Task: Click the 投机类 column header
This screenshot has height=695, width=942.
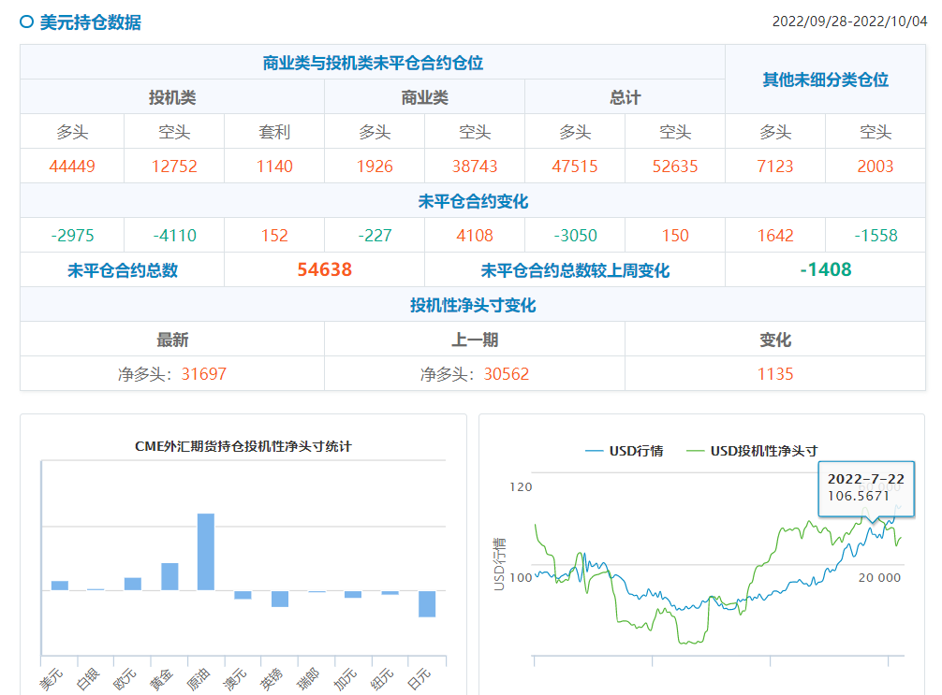Action: coord(172,97)
